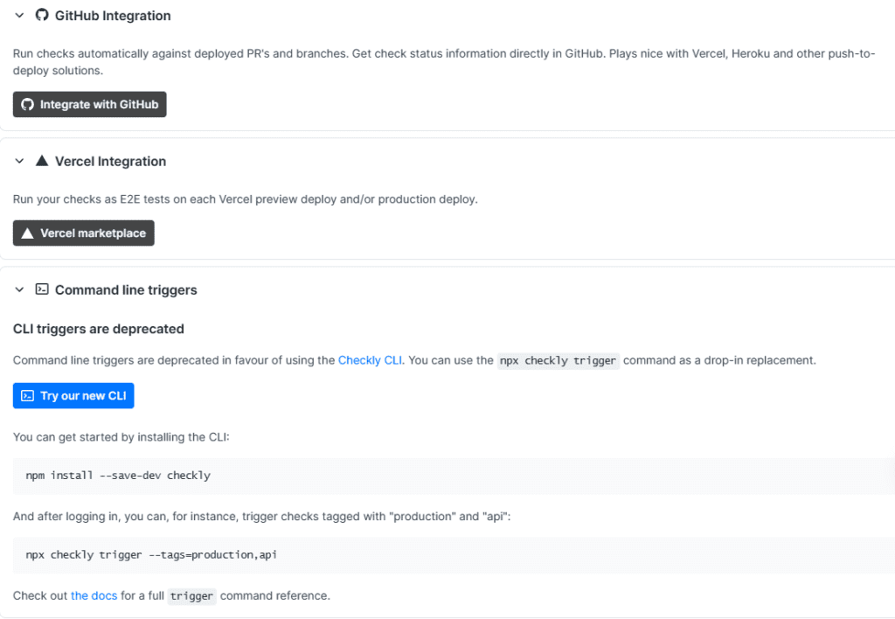Click the Command line triggers heading
Viewport: 895px width, 619px height.
(126, 290)
